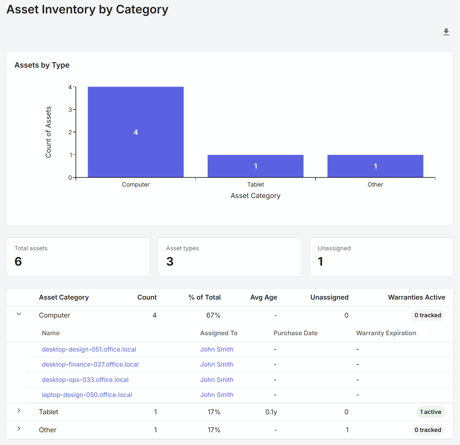
Task: Open desktop-finance-027.office.local asset details
Action: click(x=90, y=364)
